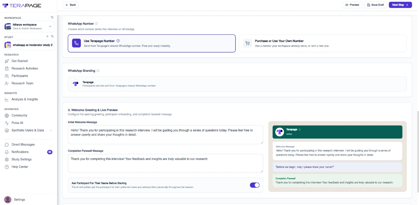419x205 pixels.
Task: Click the Terapage avatar in chat preview
Action: 280,132
